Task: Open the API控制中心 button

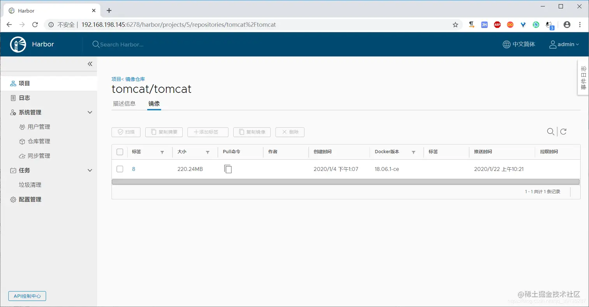Action: [27, 296]
